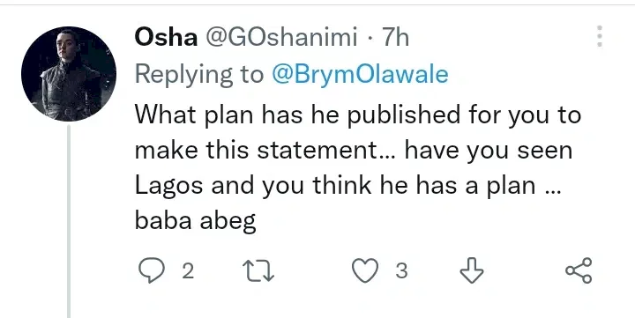Click the like count number 3
The width and height of the screenshot is (635, 318).
(401, 271)
